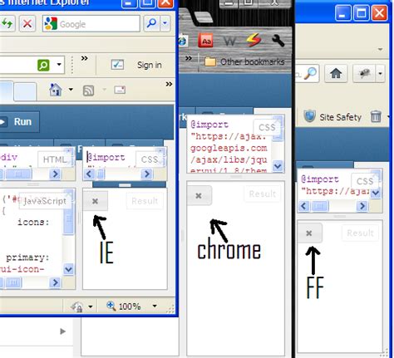Expand IE command bar overflow chevron
Viewport: 394px width, 358px height.
tap(169, 84)
